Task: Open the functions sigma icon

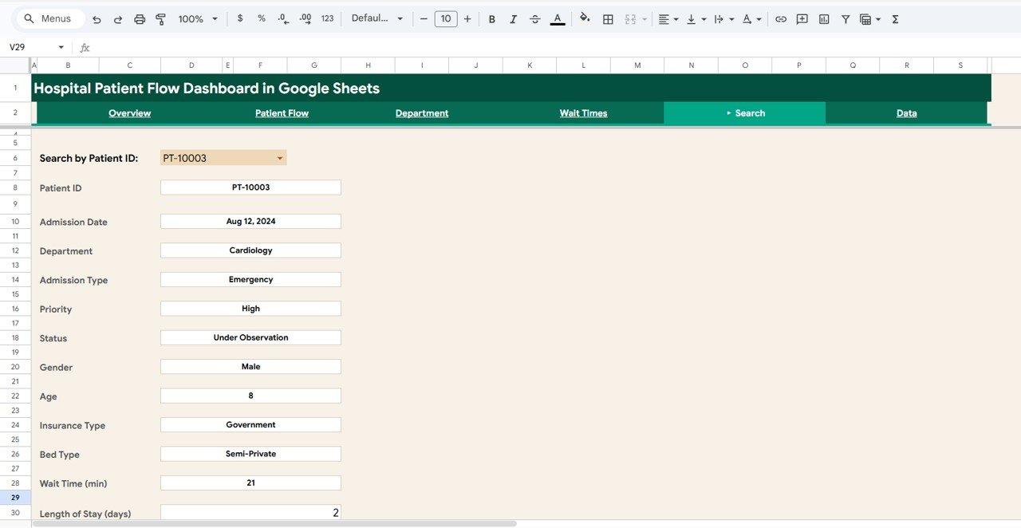Action: coord(895,19)
